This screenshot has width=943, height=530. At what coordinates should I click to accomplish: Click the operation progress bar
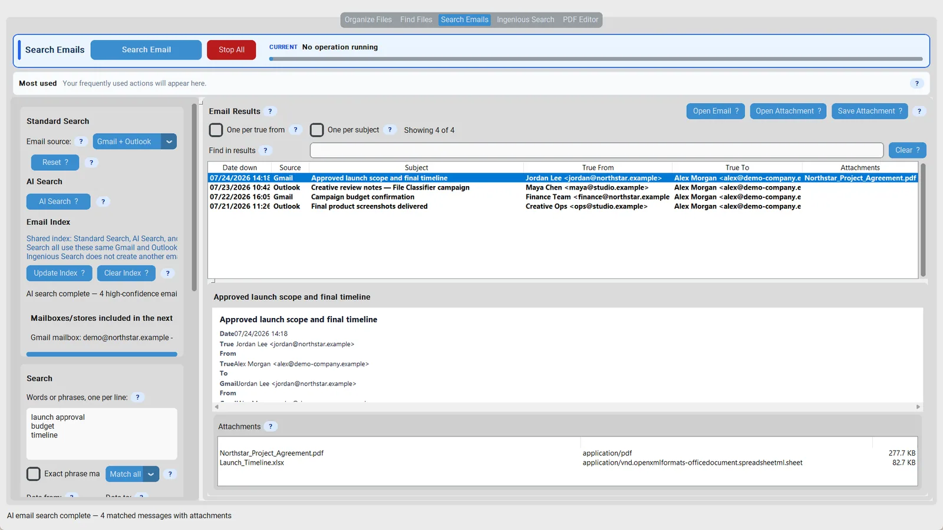[x=596, y=59]
